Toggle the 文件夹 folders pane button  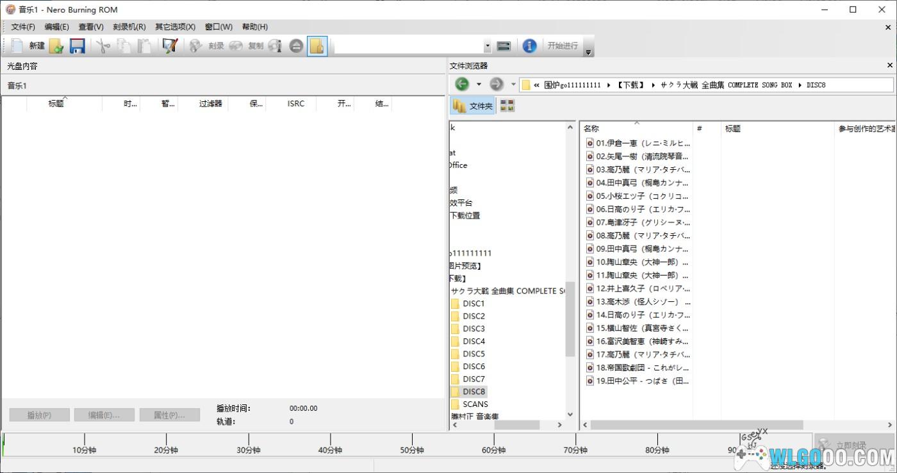(x=472, y=106)
